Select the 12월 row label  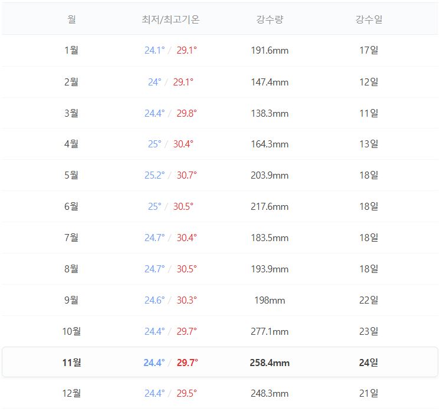[x=71, y=393]
